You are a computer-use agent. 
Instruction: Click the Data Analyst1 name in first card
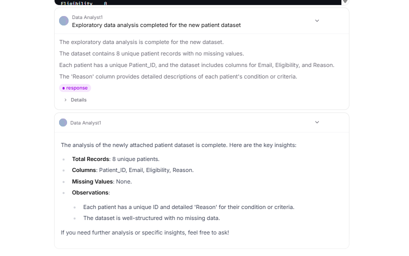[x=87, y=17]
